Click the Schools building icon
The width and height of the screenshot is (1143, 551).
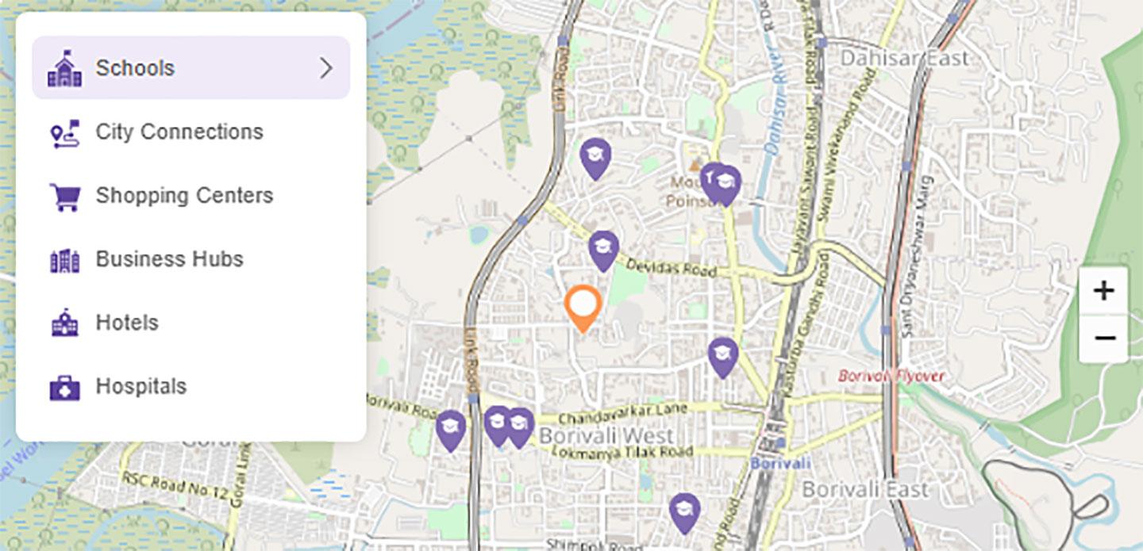pyautogui.click(x=64, y=68)
